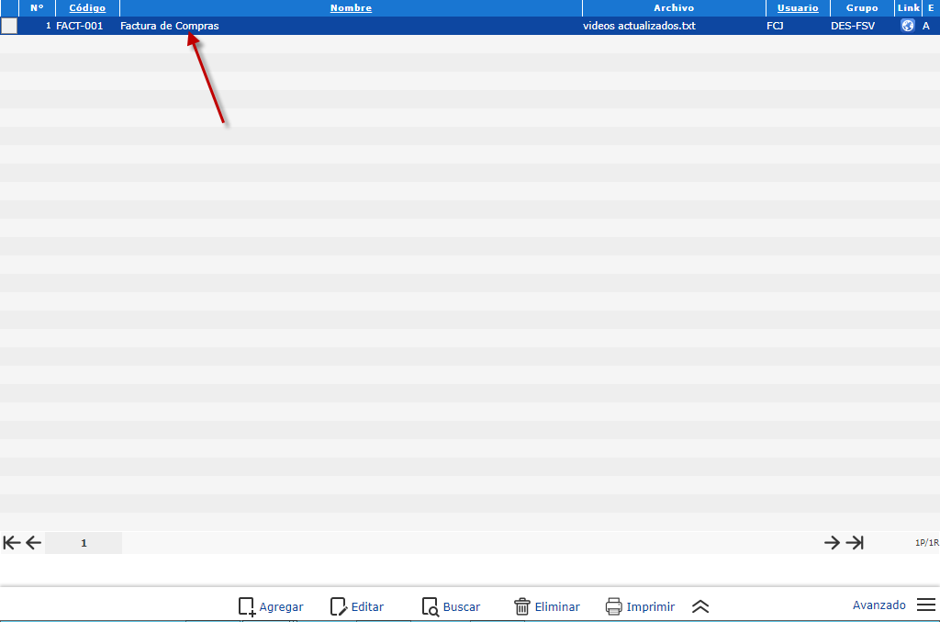
Task: Click the Grupo column header
Action: [862, 7]
